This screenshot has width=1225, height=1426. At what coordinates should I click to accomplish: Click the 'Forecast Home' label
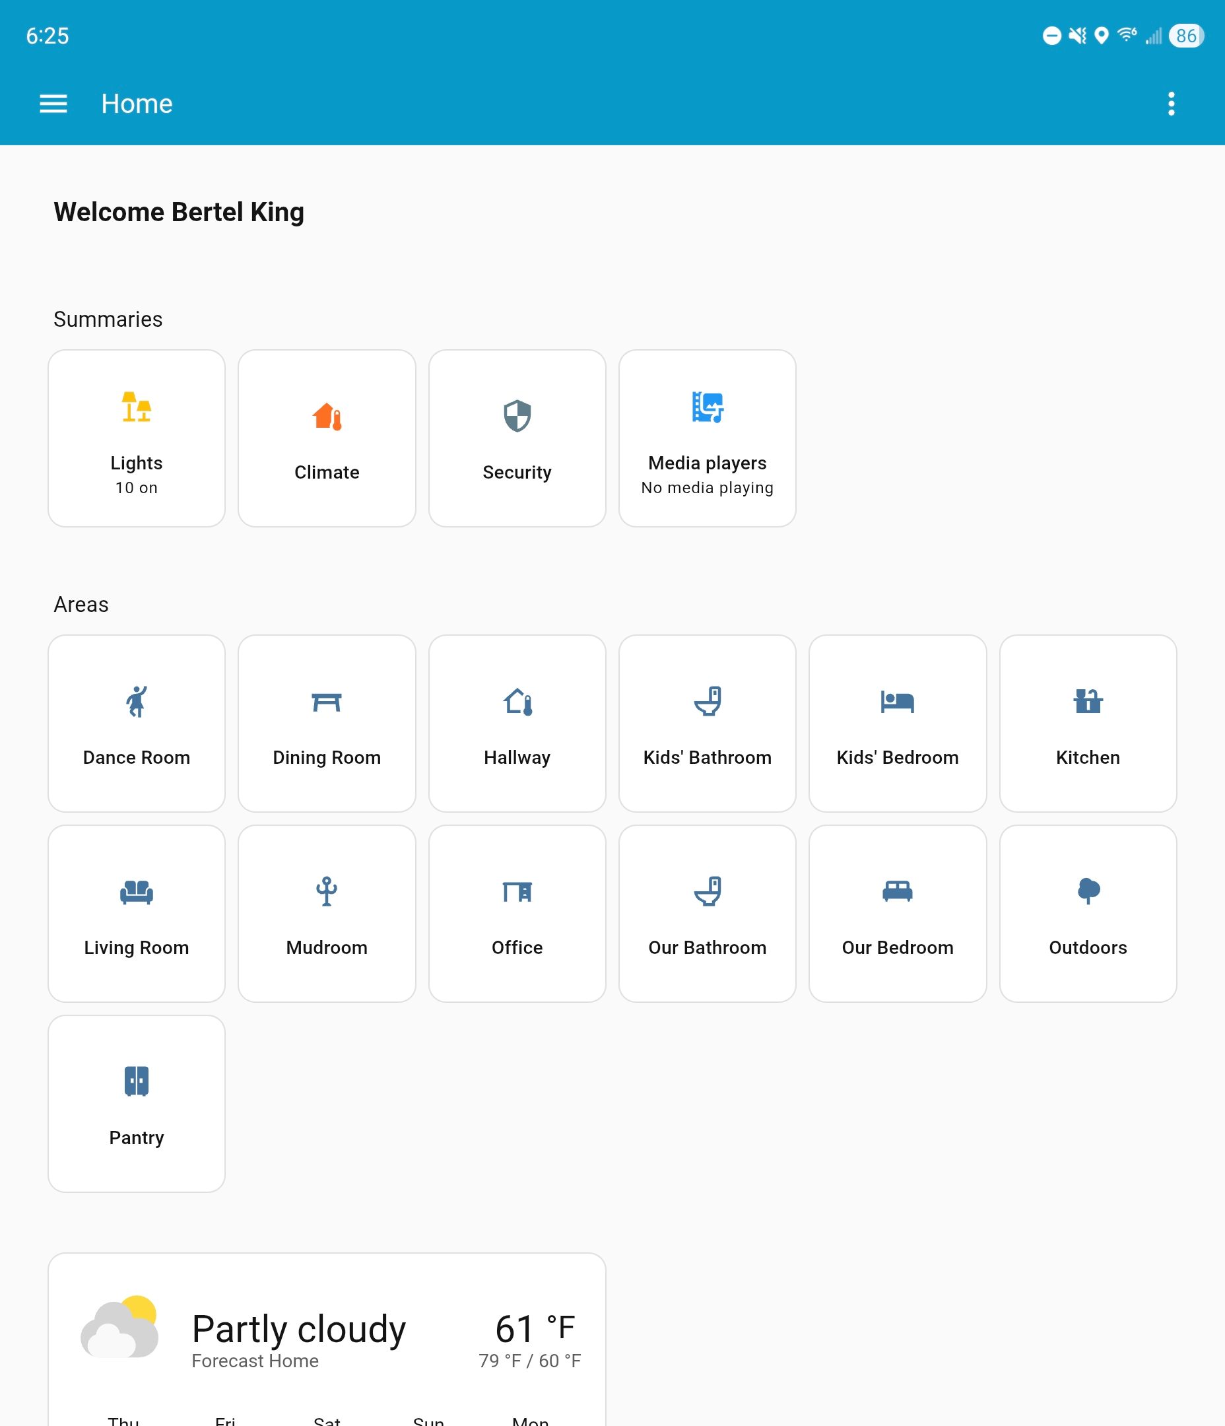(x=255, y=1361)
